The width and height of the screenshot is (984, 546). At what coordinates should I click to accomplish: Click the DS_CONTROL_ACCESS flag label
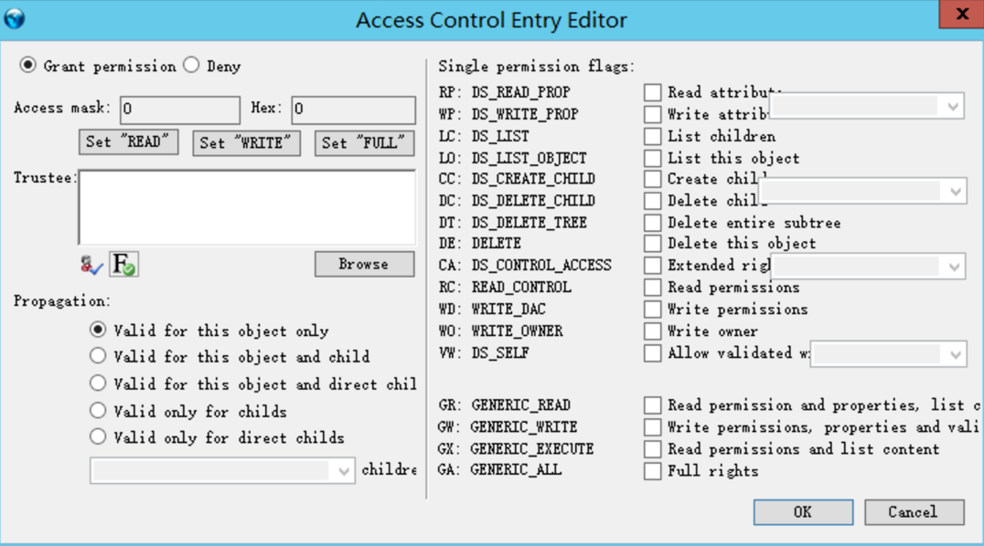[x=541, y=265]
